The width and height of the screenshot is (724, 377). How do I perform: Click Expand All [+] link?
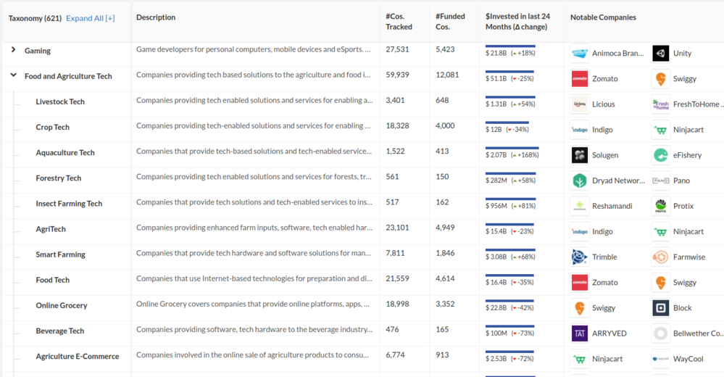click(x=91, y=18)
